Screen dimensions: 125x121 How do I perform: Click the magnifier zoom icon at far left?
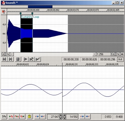[3, 54]
